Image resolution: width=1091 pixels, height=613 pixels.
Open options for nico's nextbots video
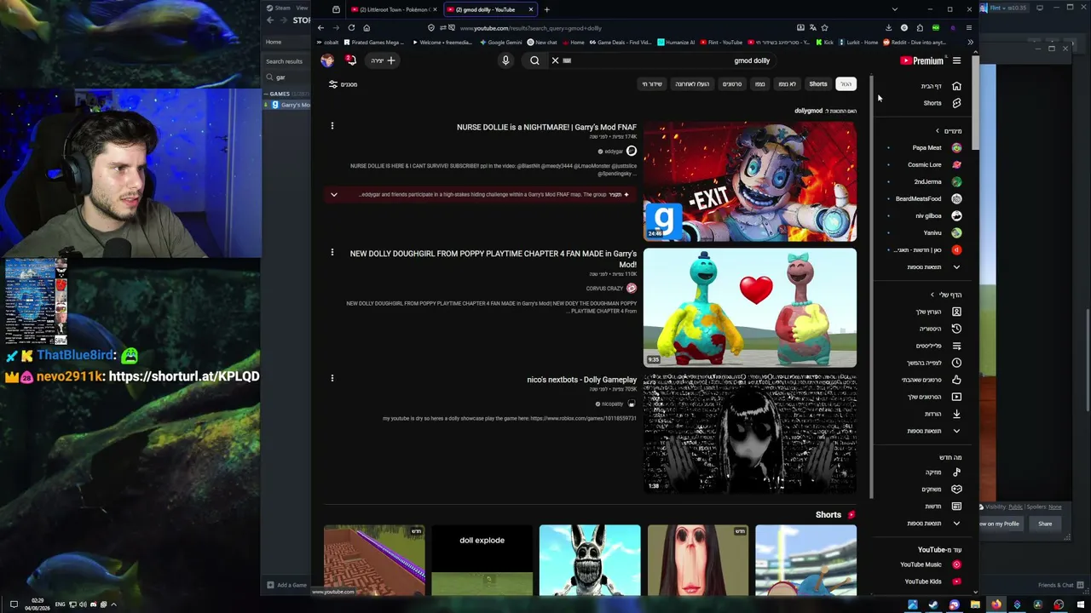point(332,378)
